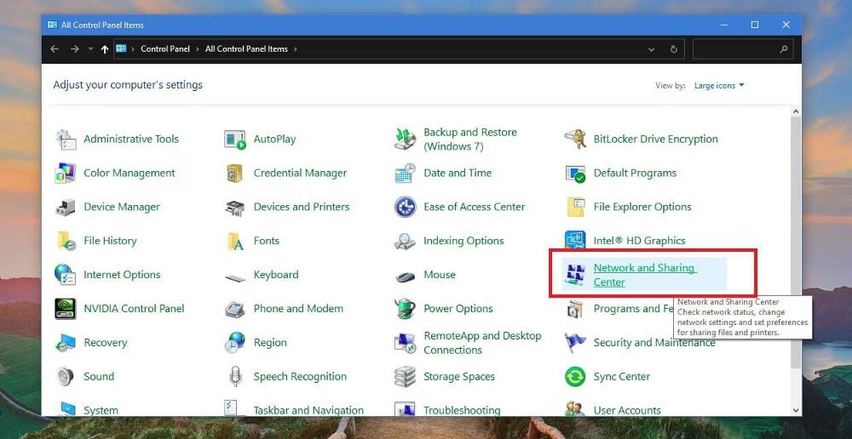Screen dimensions: 852x439
Task: Open the 'Large icons' View by dropdown
Action: click(719, 86)
